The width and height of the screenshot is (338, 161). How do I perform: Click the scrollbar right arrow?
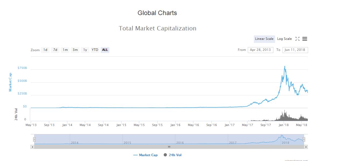pyautogui.click(x=306, y=147)
